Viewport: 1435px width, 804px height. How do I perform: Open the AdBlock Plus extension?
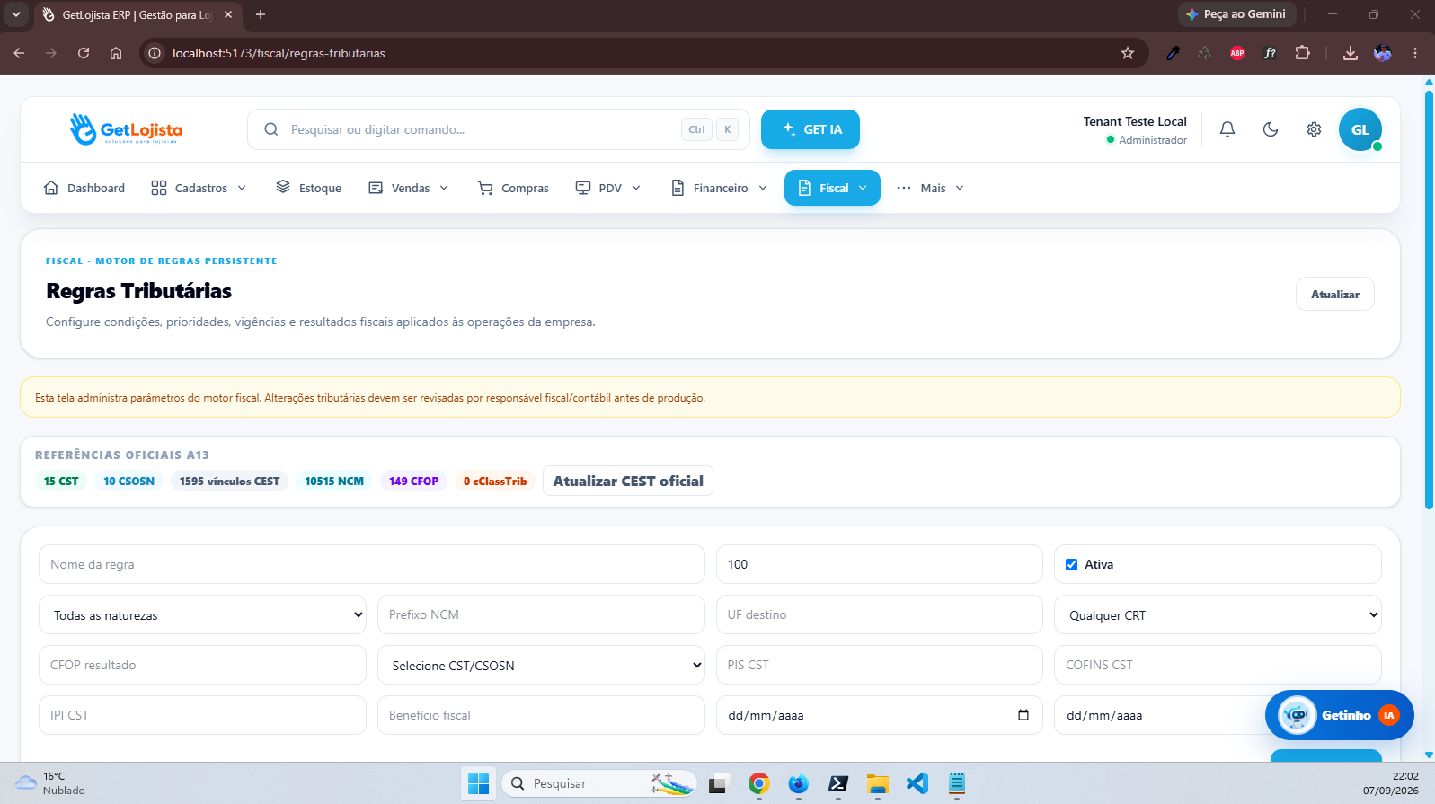[1237, 53]
